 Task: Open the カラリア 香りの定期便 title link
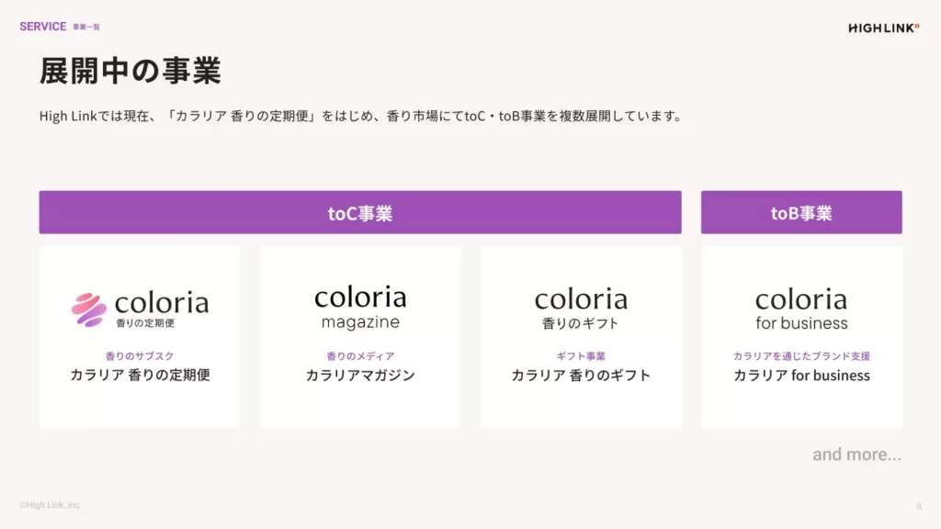(x=140, y=375)
